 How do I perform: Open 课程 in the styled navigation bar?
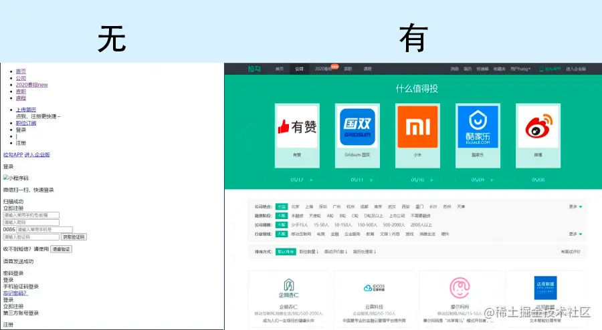click(367, 69)
